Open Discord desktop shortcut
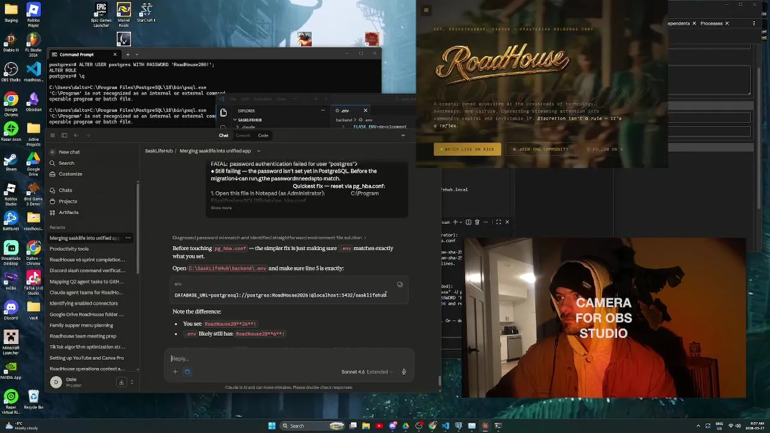The height and width of the screenshot is (433, 770). (x=11, y=311)
